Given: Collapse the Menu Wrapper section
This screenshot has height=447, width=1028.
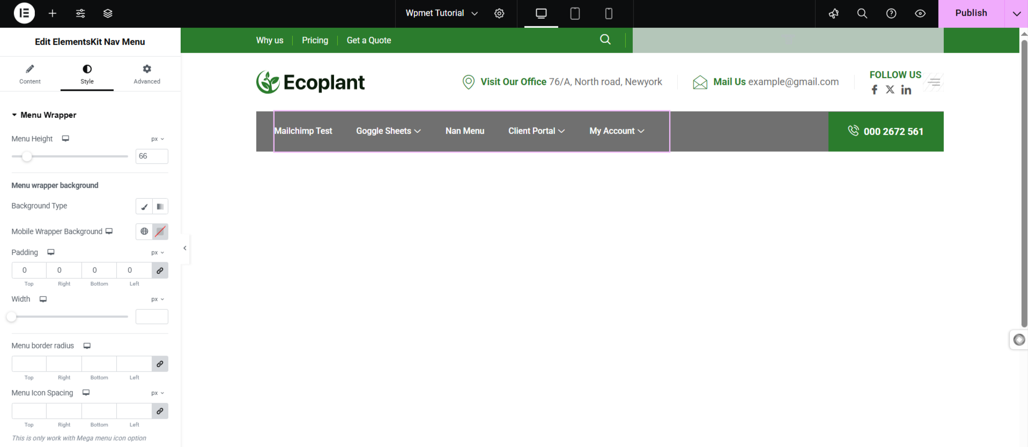Looking at the screenshot, I should pos(14,115).
